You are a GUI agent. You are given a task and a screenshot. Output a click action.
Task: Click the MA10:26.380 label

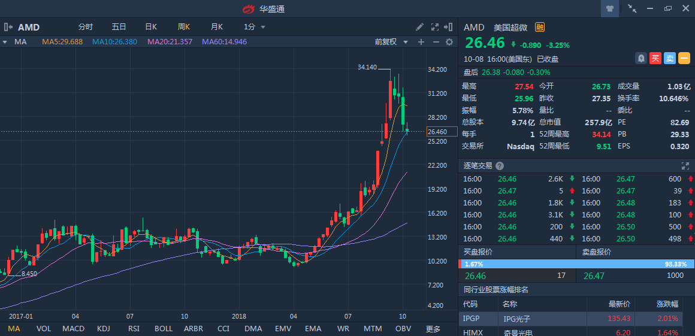[x=115, y=42]
